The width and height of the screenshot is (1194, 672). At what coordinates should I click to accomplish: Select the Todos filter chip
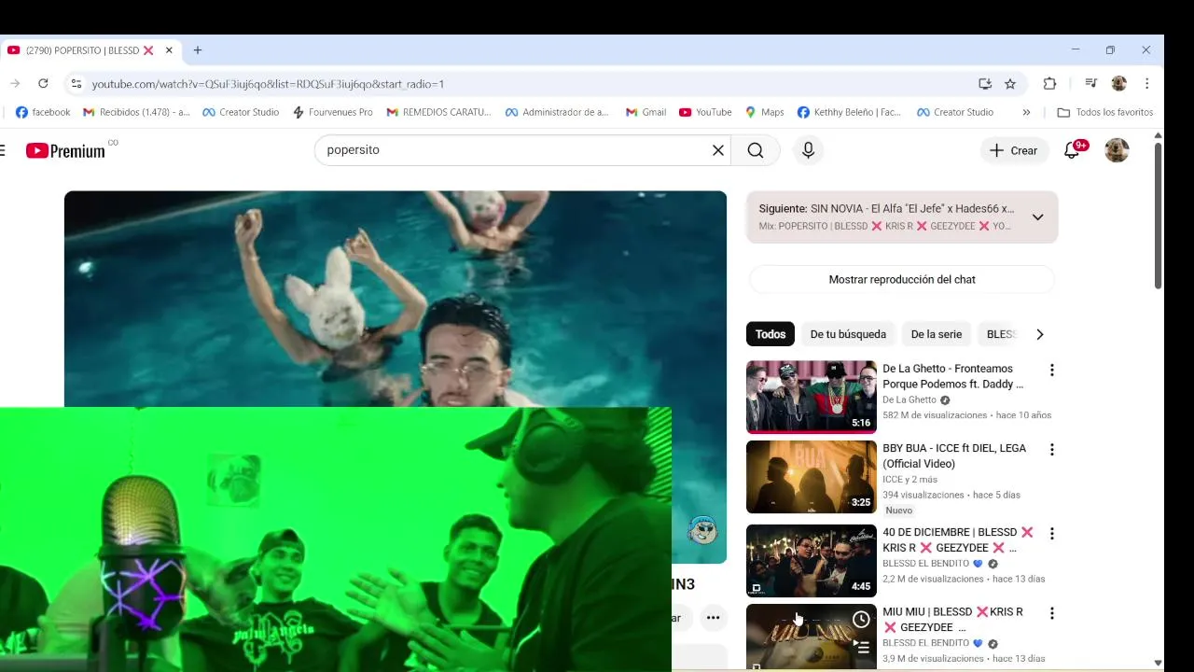tap(771, 334)
